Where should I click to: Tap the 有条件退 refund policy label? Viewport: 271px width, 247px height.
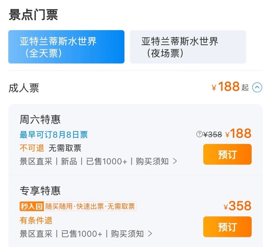36,220
